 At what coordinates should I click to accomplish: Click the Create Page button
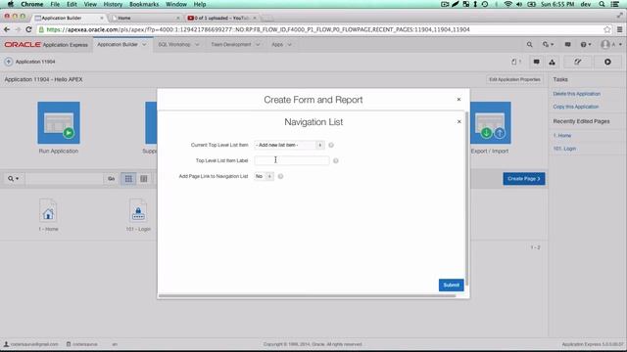(x=524, y=179)
